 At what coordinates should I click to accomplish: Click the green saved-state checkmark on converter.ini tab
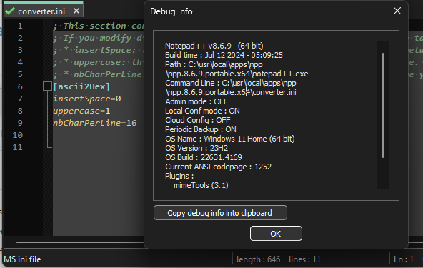(x=10, y=11)
